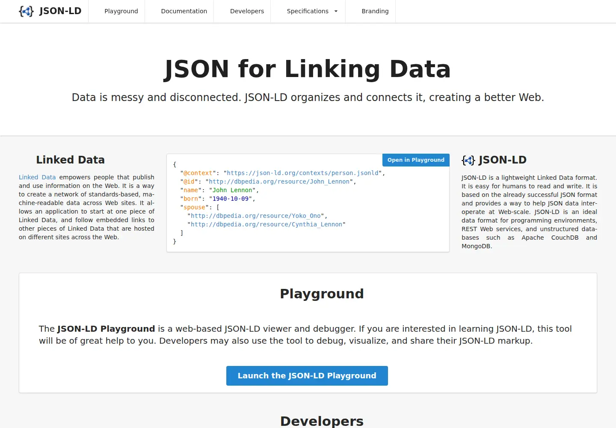Click the JSON for Linking Data title
The height and width of the screenshot is (428, 616).
point(308,69)
